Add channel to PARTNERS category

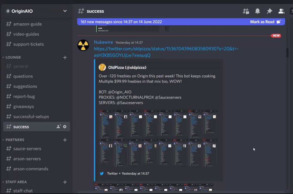click(65, 140)
